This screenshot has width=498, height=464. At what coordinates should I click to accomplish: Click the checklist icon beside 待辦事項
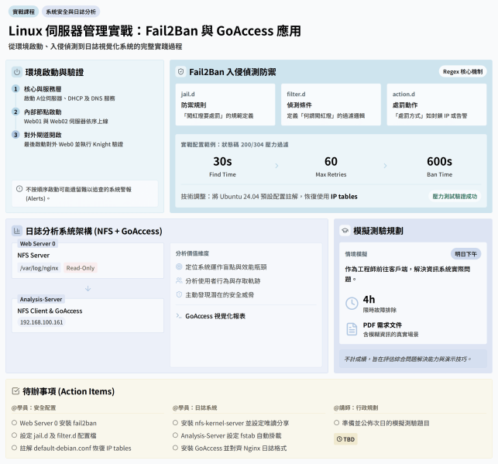click(x=15, y=391)
